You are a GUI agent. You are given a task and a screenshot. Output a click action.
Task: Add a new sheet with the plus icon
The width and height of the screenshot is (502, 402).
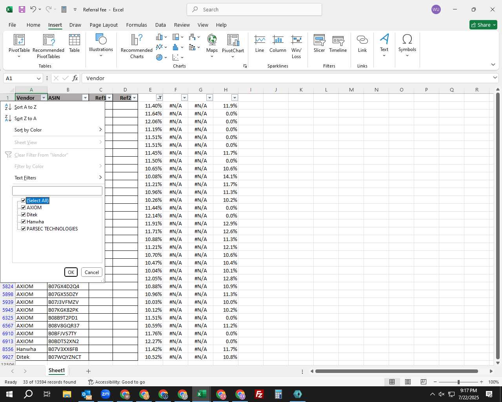[88, 371]
